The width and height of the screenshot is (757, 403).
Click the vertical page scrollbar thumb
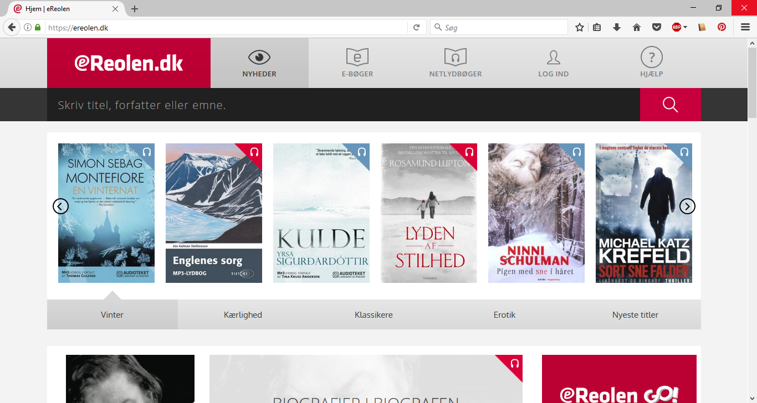pyautogui.click(x=752, y=82)
